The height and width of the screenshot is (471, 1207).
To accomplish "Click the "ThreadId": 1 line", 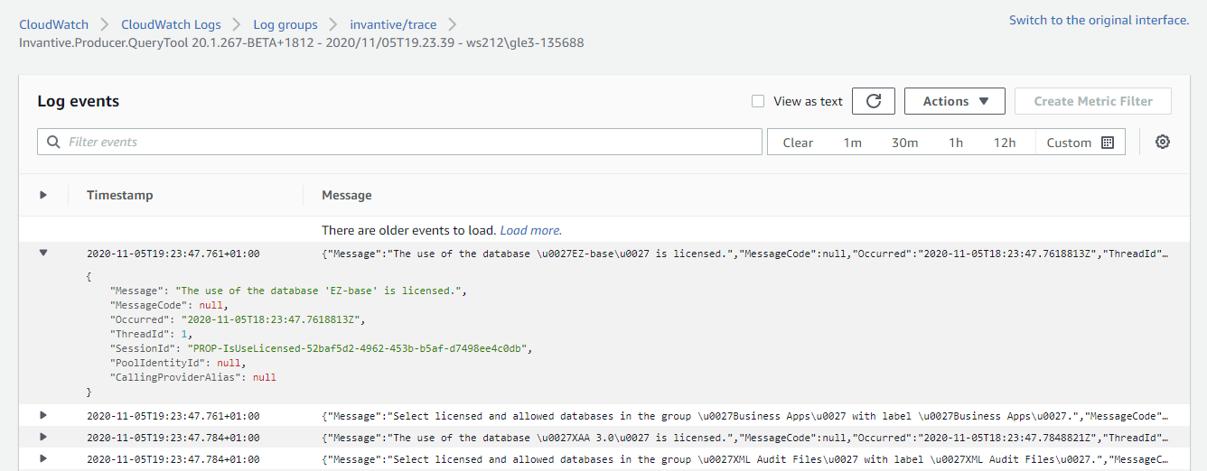I will pyautogui.click(x=149, y=334).
